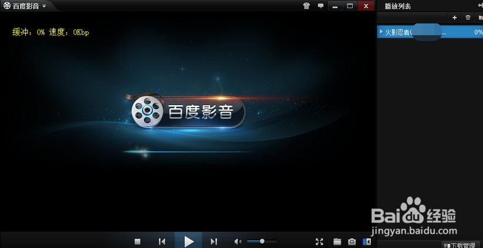Mute the volume speaker icon

238,242
